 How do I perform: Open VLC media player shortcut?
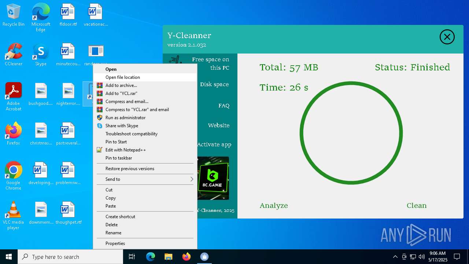click(14, 216)
